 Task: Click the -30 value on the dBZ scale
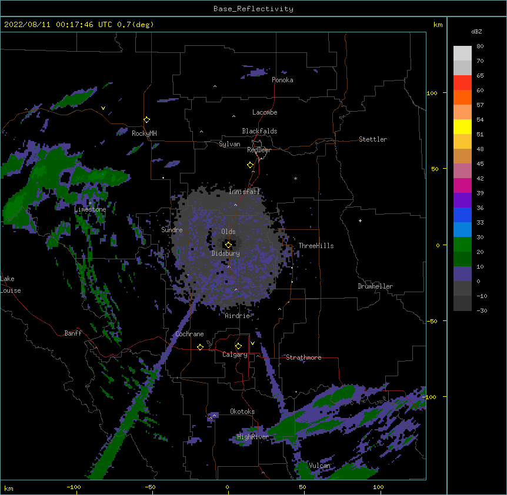pos(482,311)
